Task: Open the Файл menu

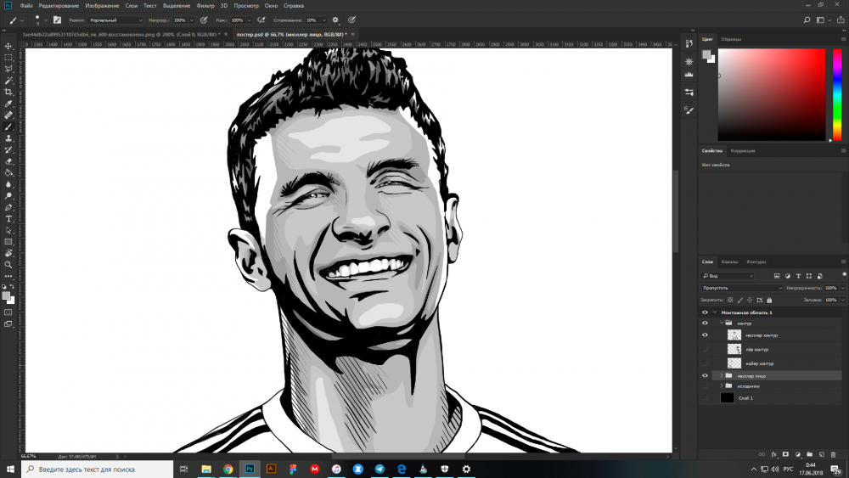Action: tap(26, 5)
